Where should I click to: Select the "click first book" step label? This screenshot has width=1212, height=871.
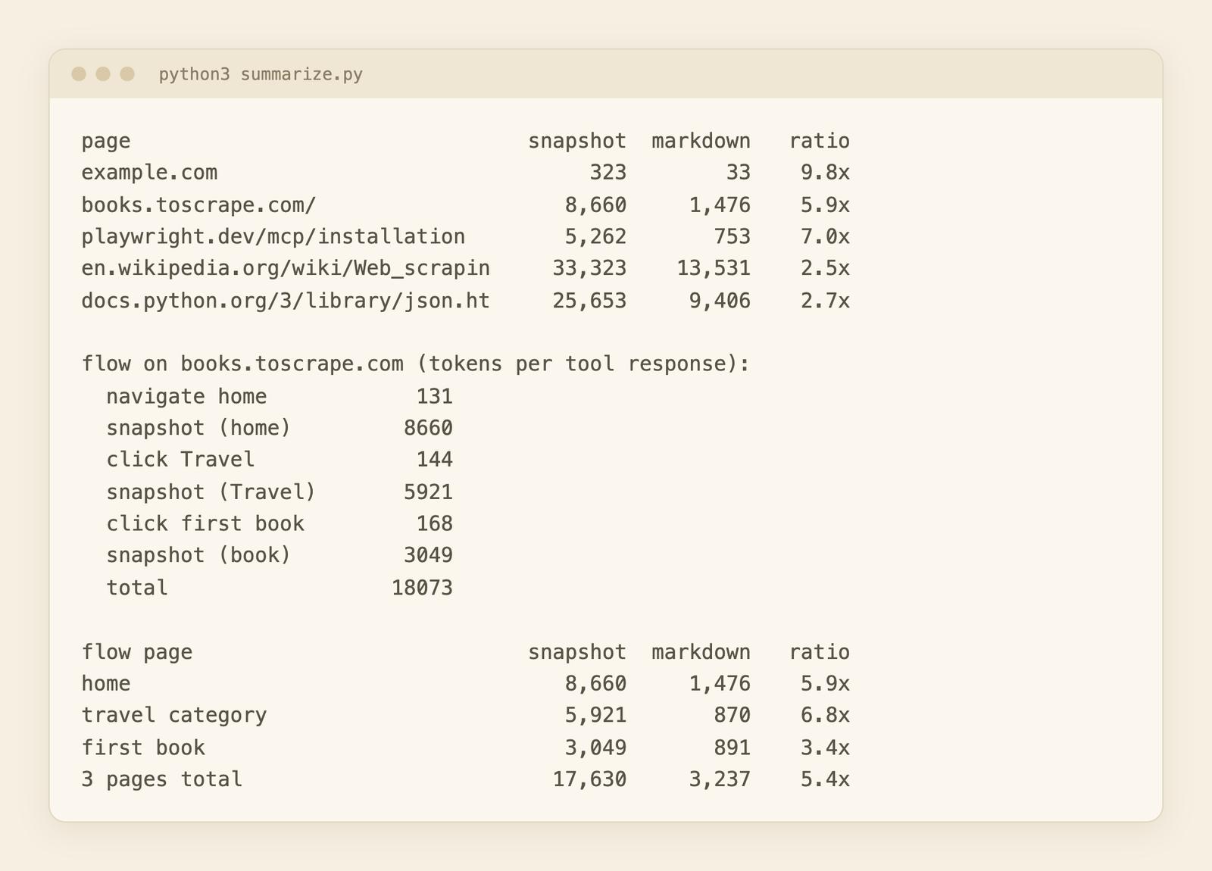point(205,524)
